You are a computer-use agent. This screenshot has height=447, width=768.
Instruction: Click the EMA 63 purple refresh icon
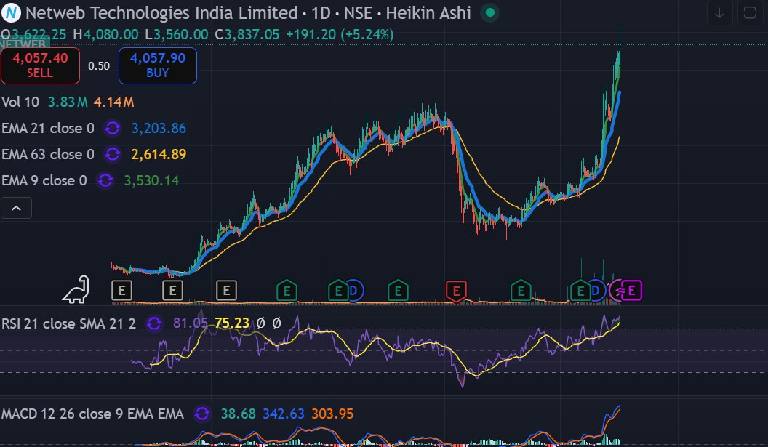click(x=113, y=154)
